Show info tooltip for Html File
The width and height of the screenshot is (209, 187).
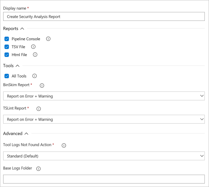point(35,55)
